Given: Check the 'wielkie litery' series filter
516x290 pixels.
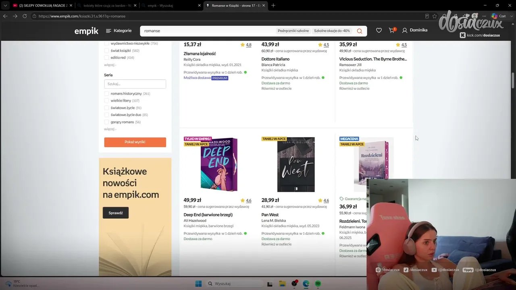Looking at the screenshot, I should pos(106,101).
